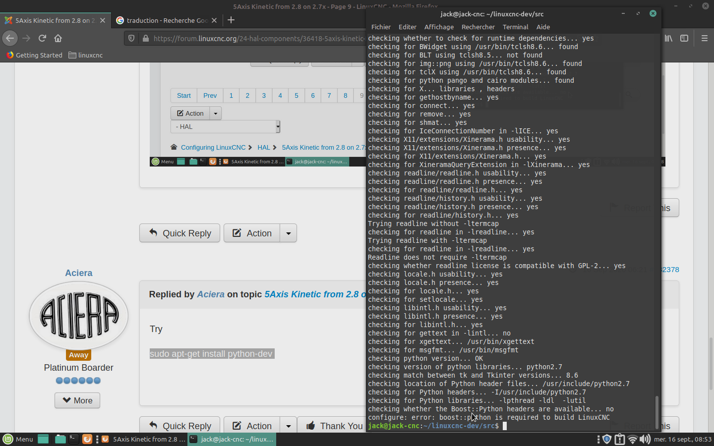This screenshot has height=446, width=714.
Task: Open a new Firefox tab with plus button
Action: click(x=231, y=20)
